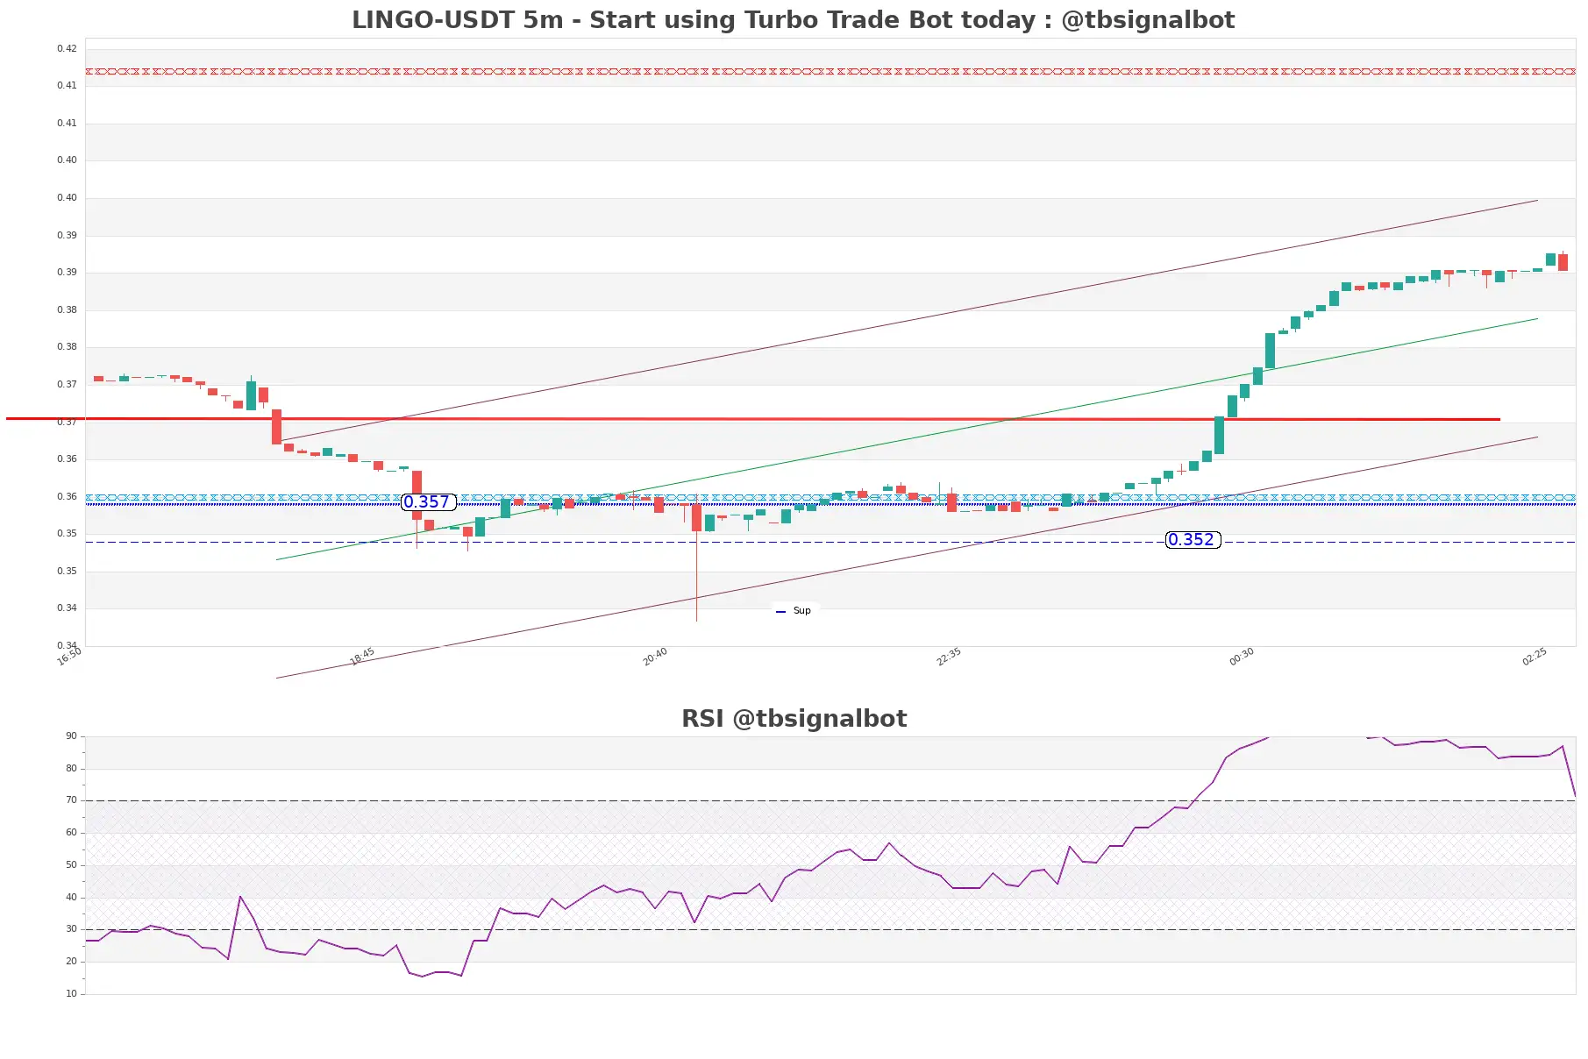Click the last red candle at chart end
The image size is (1588, 1059).
coord(1563,262)
